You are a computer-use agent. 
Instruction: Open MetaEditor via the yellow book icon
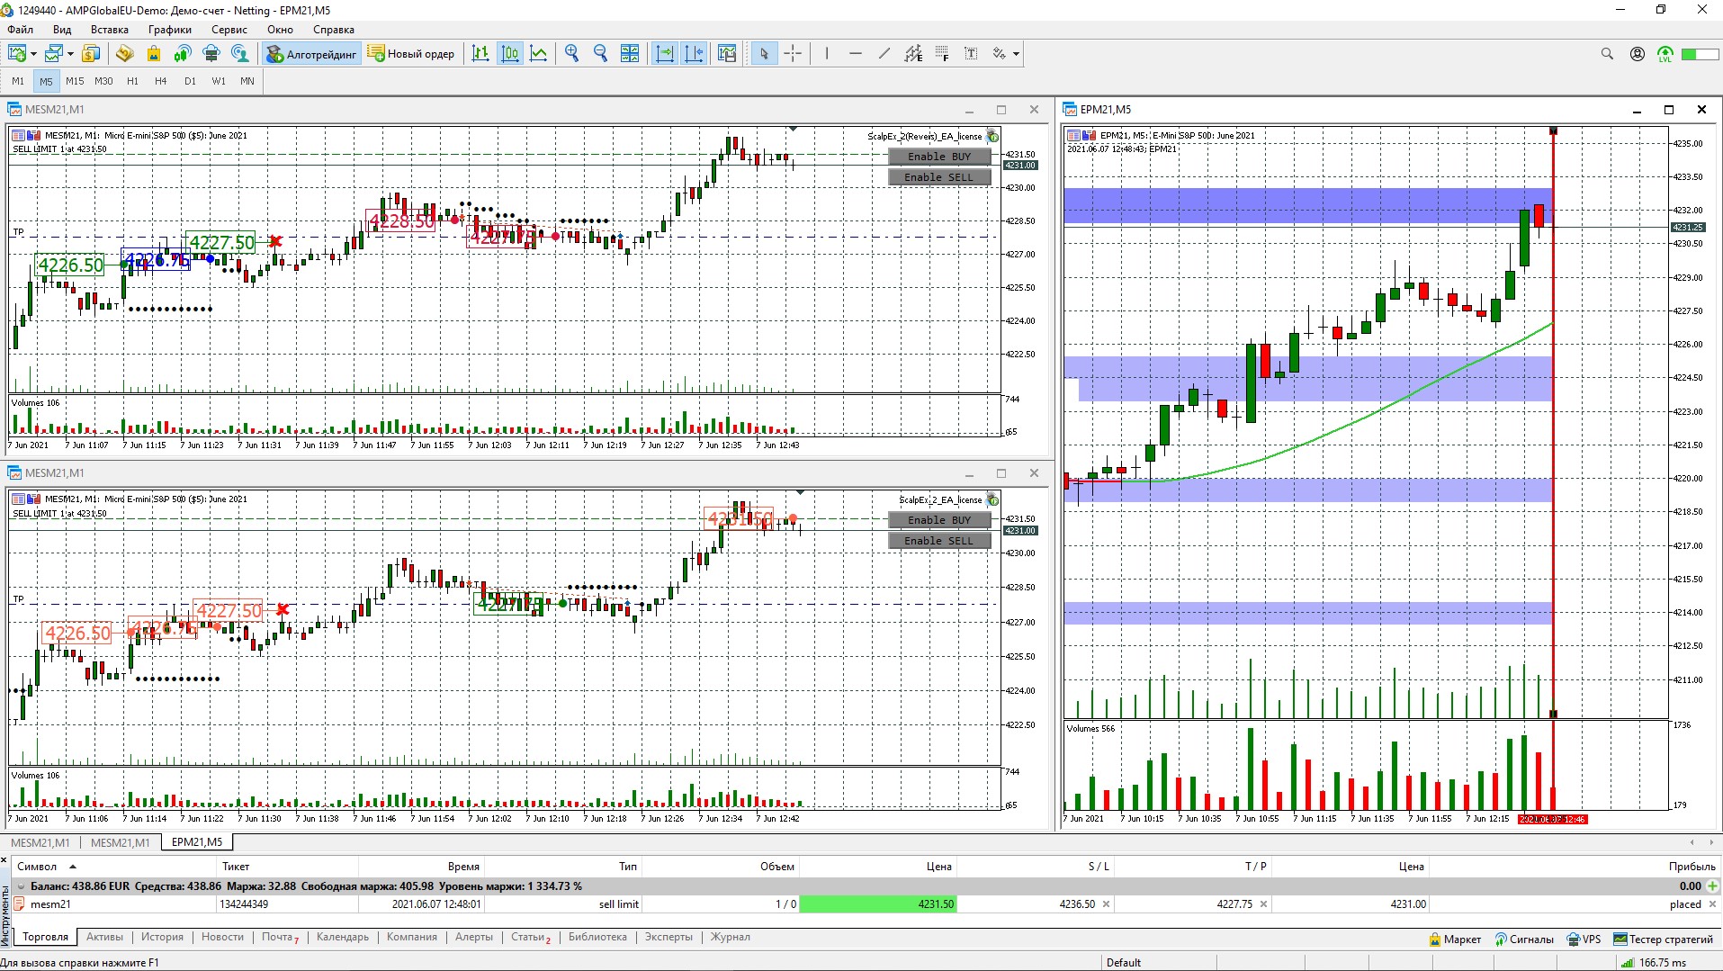tap(124, 54)
